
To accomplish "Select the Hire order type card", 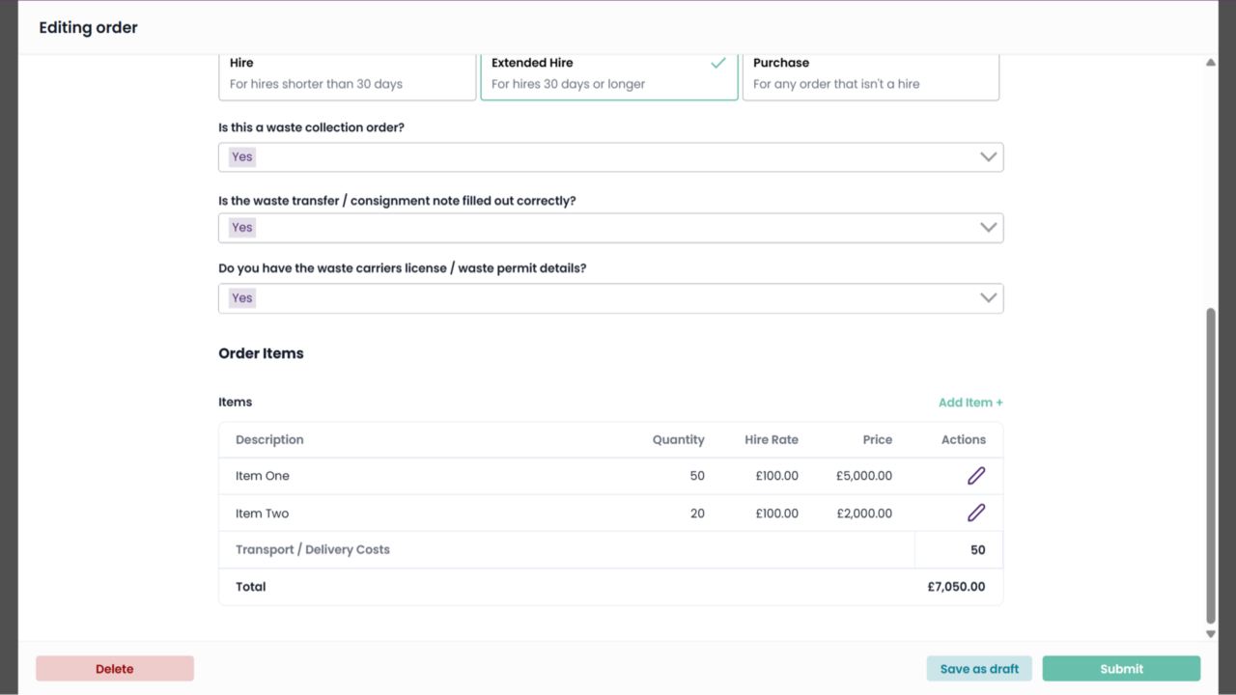I will coord(347,74).
